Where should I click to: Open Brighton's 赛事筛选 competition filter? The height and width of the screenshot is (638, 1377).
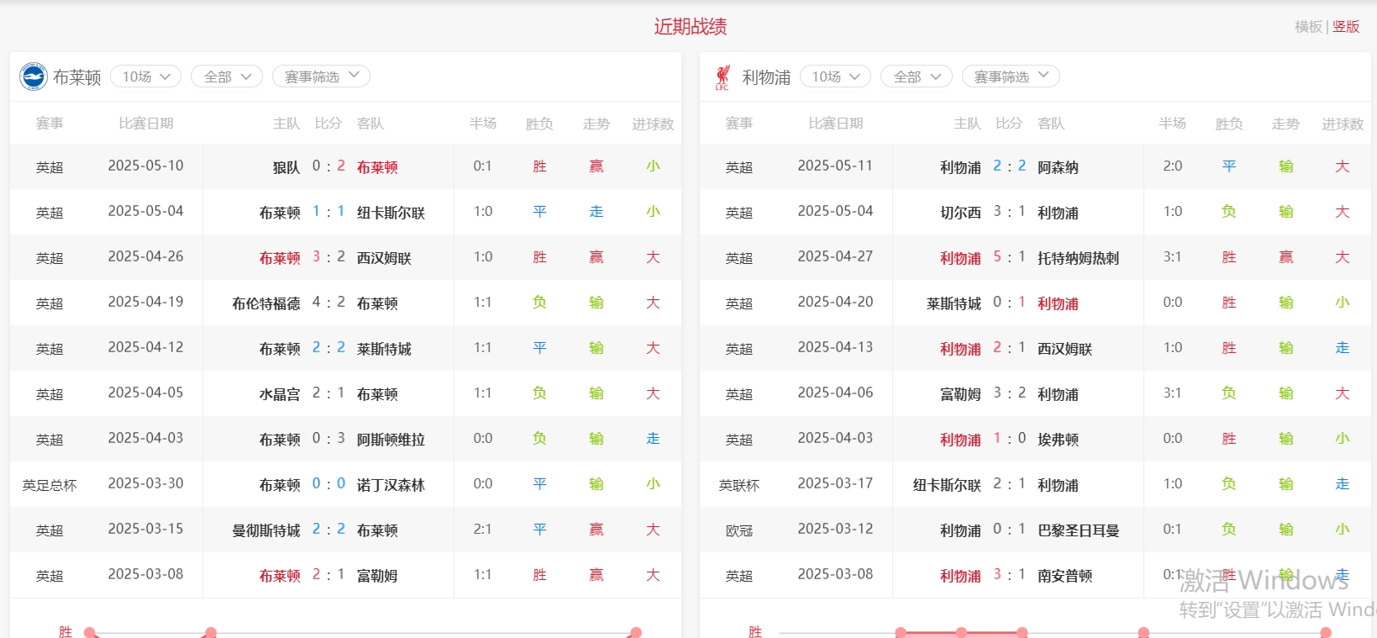[x=321, y=76]
